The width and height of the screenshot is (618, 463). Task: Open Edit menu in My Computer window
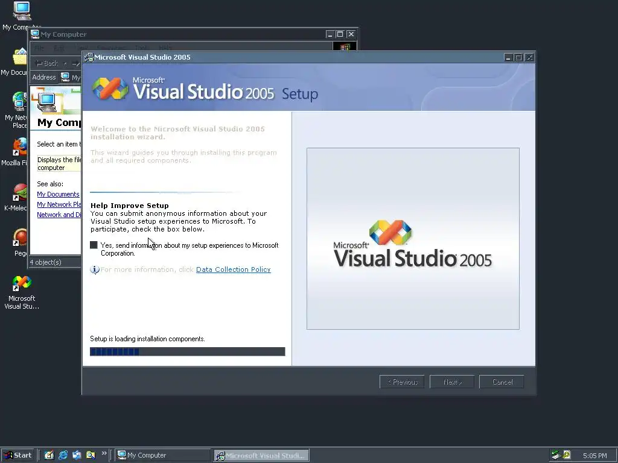coord(59,48)
